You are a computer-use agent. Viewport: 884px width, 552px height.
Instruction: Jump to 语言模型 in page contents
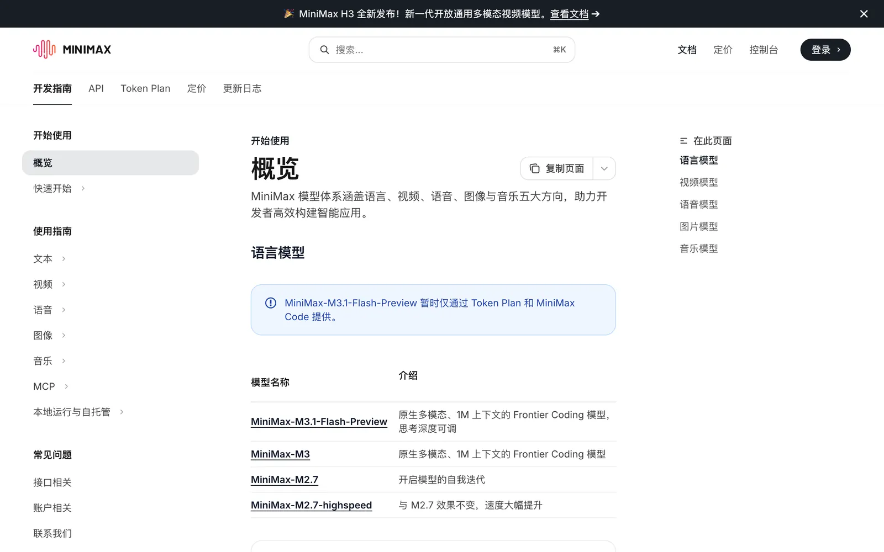pos(699,160)
